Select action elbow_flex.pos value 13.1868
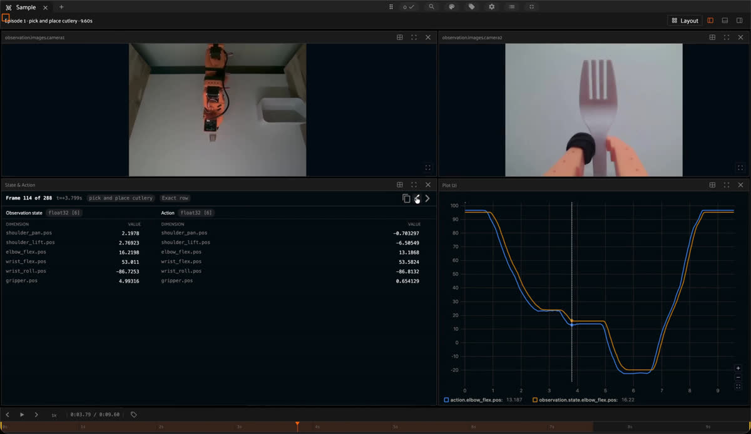This screenshot has height=434, width=751. click(x=409, y=252)
